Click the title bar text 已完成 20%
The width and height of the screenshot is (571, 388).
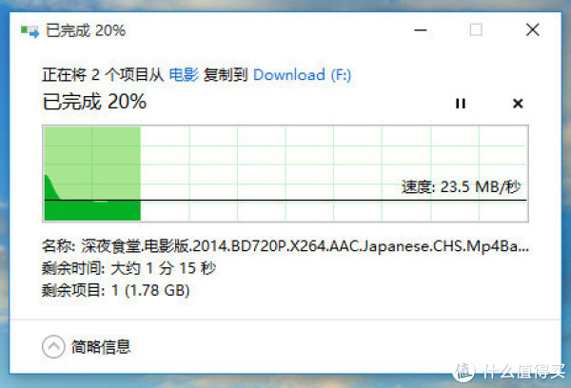[86, 30]
